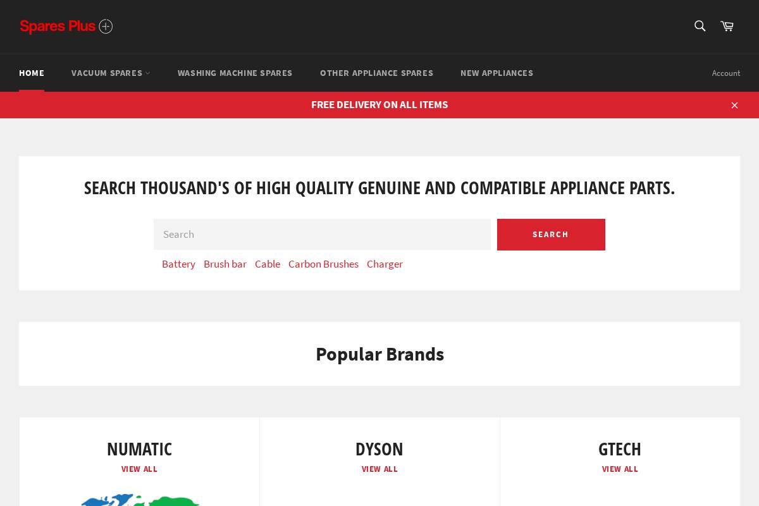Click the Numatic brand logo image
Image resolution: width=759 pixels, height=506 pixels.
click(140, 500)
